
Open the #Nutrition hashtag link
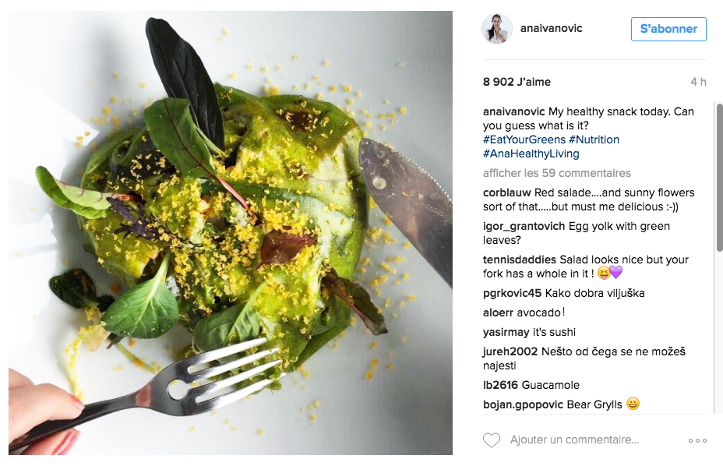(x=594, y=139)
